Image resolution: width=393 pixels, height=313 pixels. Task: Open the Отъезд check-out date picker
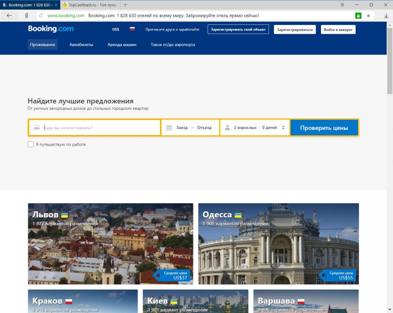coord(204,128)
